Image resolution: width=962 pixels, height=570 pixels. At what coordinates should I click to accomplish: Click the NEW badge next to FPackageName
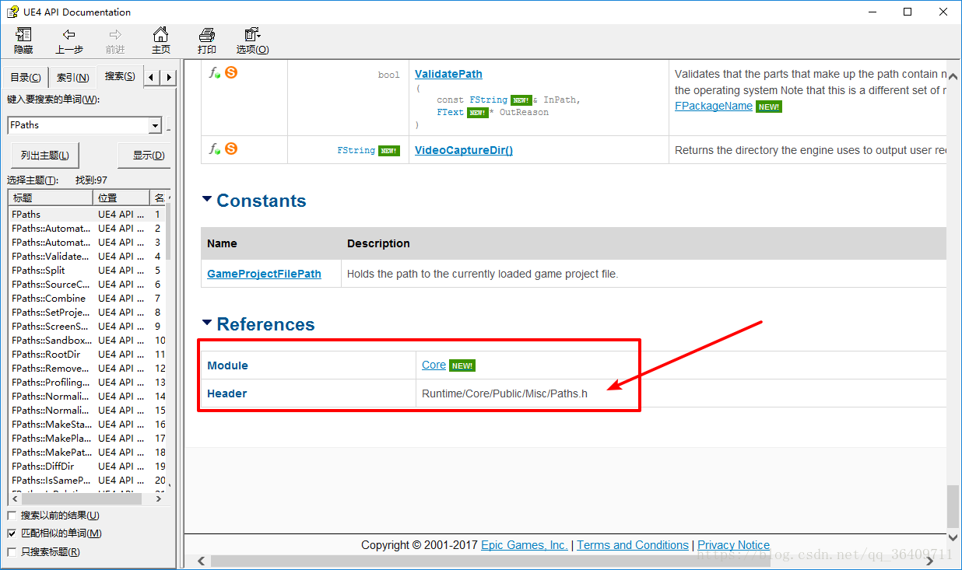769,107
